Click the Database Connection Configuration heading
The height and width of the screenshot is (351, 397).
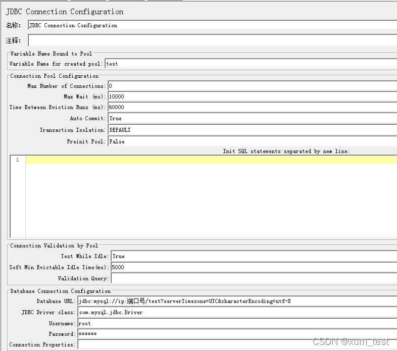point(61,291)
